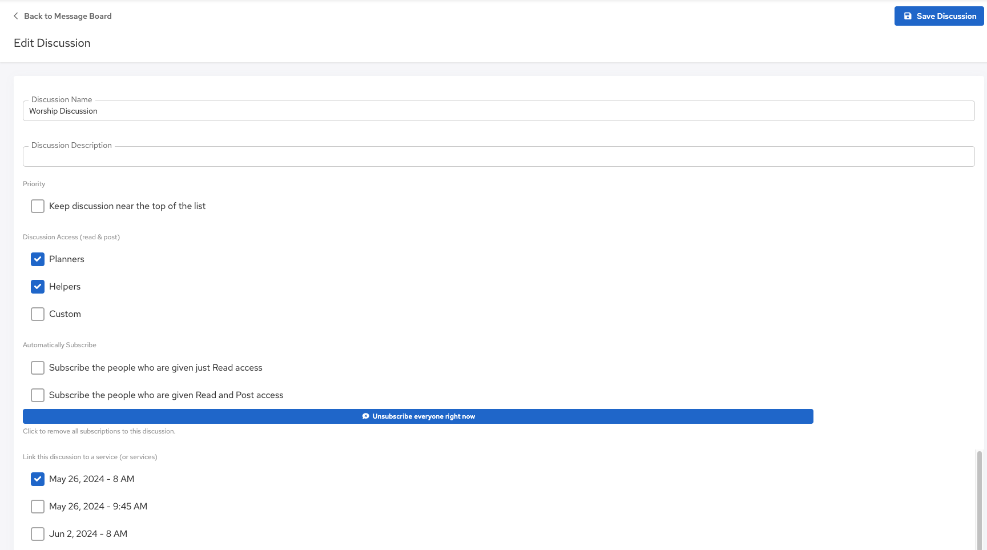Focus the Discussion Name input field

[498, 111]
